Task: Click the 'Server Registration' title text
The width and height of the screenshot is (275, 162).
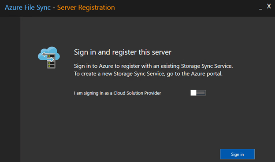Action: [x=86, y=7]
